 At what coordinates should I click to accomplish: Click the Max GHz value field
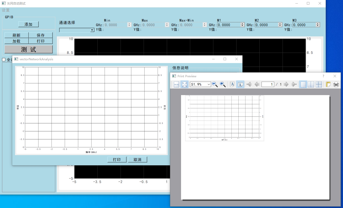point(153,25)
